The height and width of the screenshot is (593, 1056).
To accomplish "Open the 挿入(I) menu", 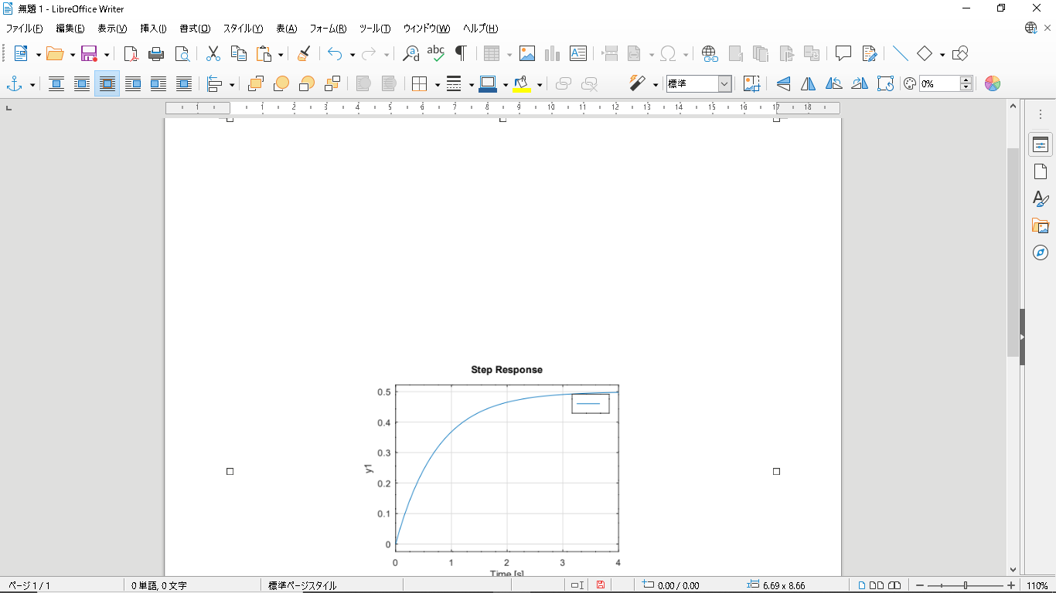I will pyautogui.click(x=153, y=29).
